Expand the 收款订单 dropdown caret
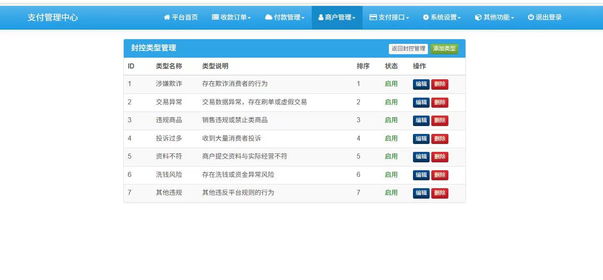Image resolution: width=603 pixels, height=280 pixels. pyautogui.click(x=249, y=18)
